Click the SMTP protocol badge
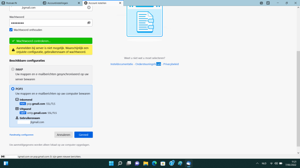The image size is (300, 168). (x=23, y=113)
